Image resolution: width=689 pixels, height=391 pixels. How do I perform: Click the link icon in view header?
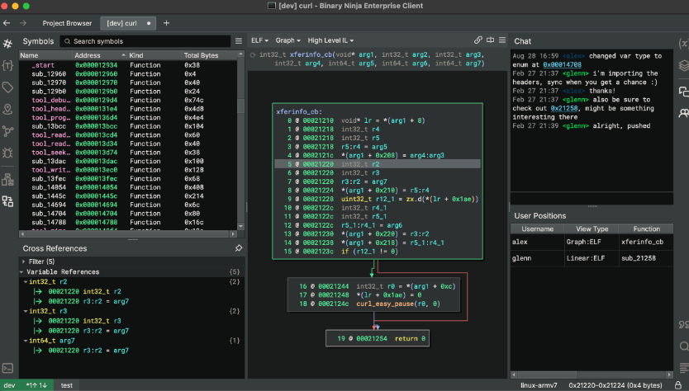tap(478, 40)
